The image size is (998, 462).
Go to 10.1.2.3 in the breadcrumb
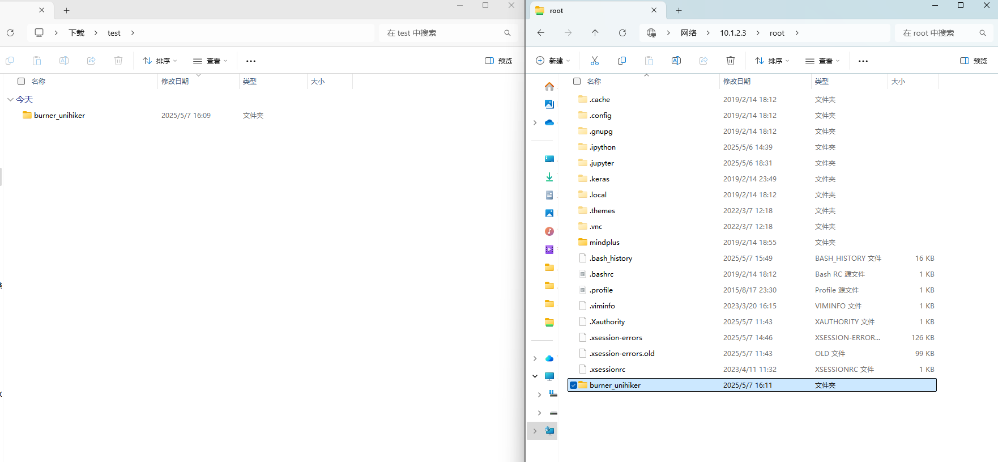point(733,33)
